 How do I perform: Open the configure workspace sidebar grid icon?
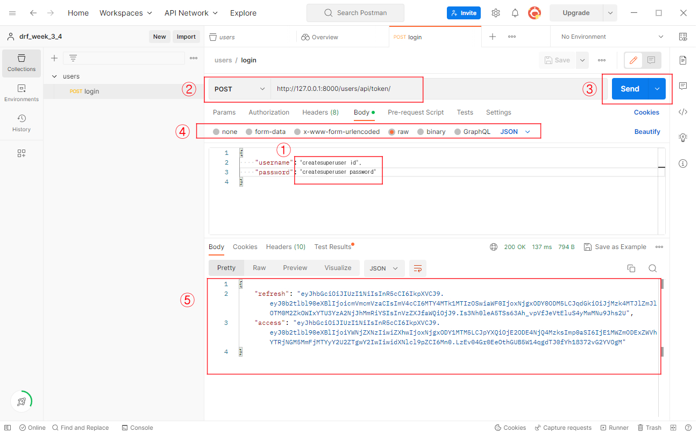pos(22,153)
